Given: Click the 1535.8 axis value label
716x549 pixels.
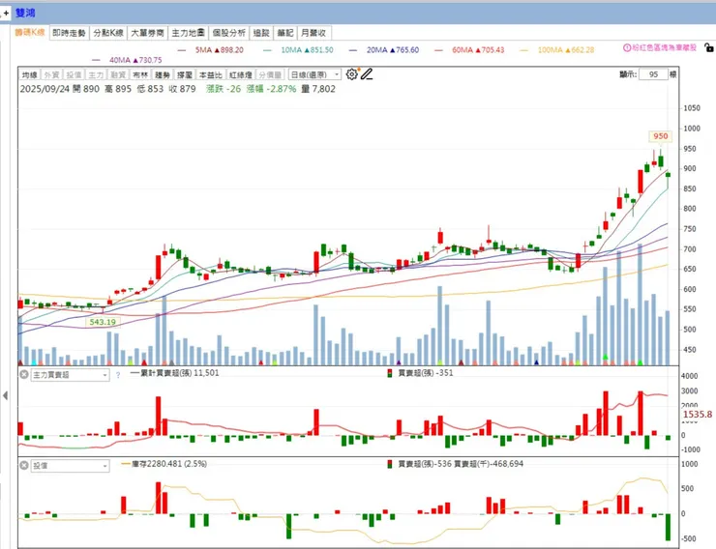Looking at the screenshot, I should [698, 415].
